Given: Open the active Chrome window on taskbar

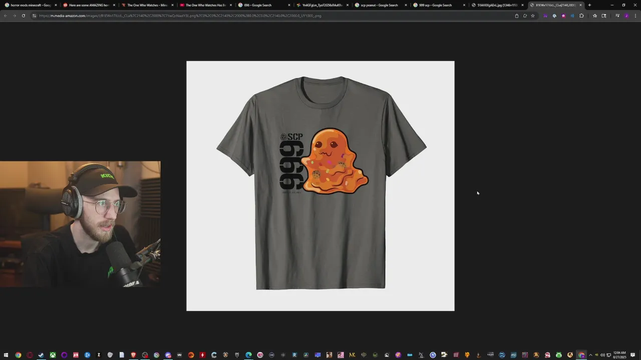Looking at the screenshot, I should pyautogui.click(x=581, y=355).
